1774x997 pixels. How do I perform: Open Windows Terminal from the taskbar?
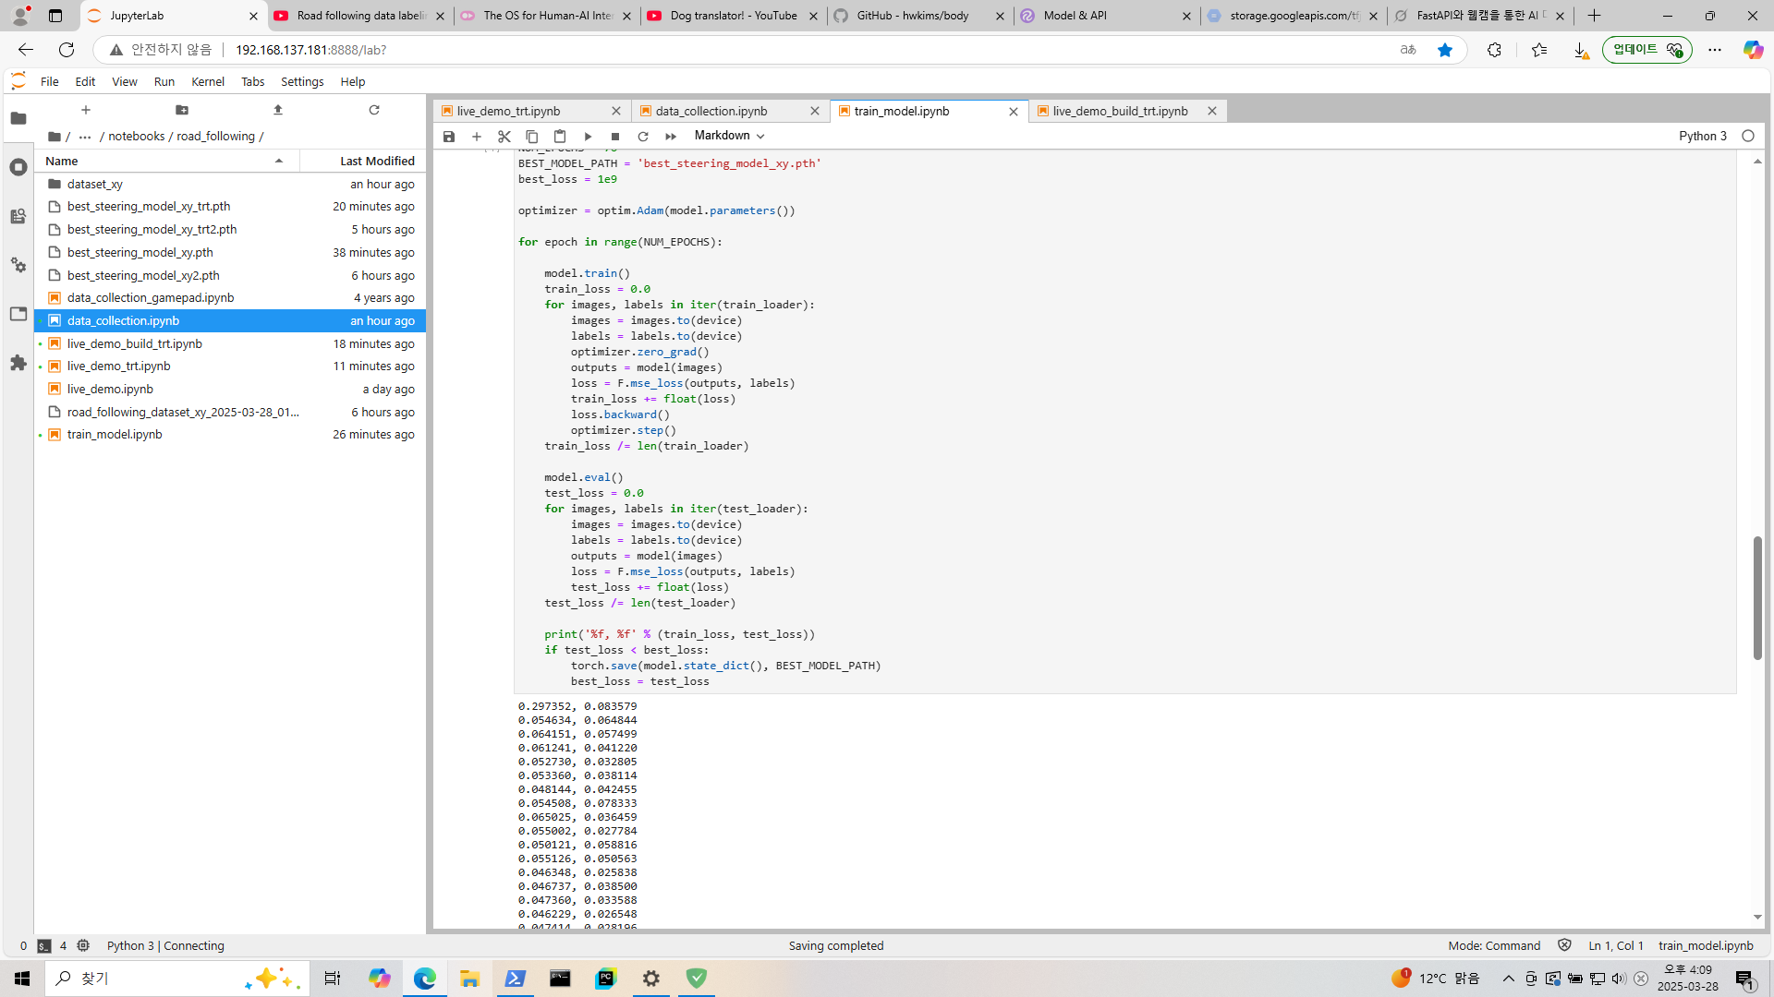click(560, 979)
